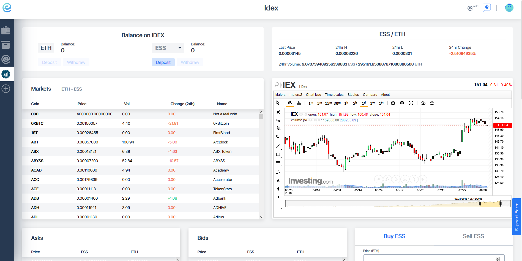
Task: Toggle the 5h timeframe
Action: tap(355, 103)
